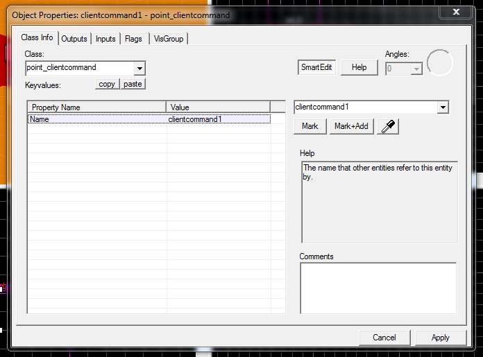The width and height of the screenshot is (483, 357).
Task: Click the eyedropper entity picker icon
Action: point(387,126)
